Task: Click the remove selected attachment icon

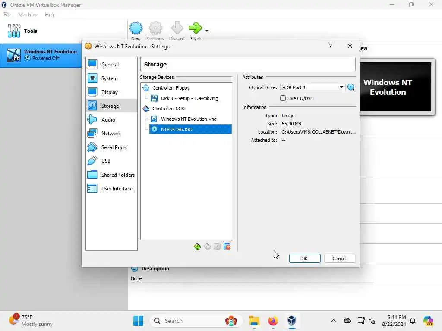Action: (x=227, y=246)
